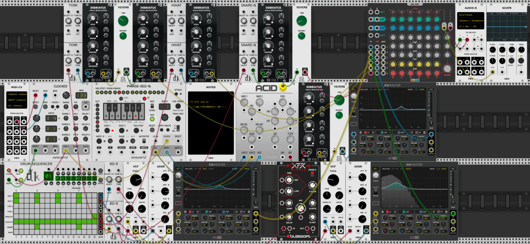Click the WRITE button on PHASE-SEQ-16

click(x=144, y=147)
